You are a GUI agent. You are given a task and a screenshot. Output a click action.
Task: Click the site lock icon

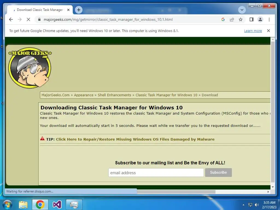point(39,19)
